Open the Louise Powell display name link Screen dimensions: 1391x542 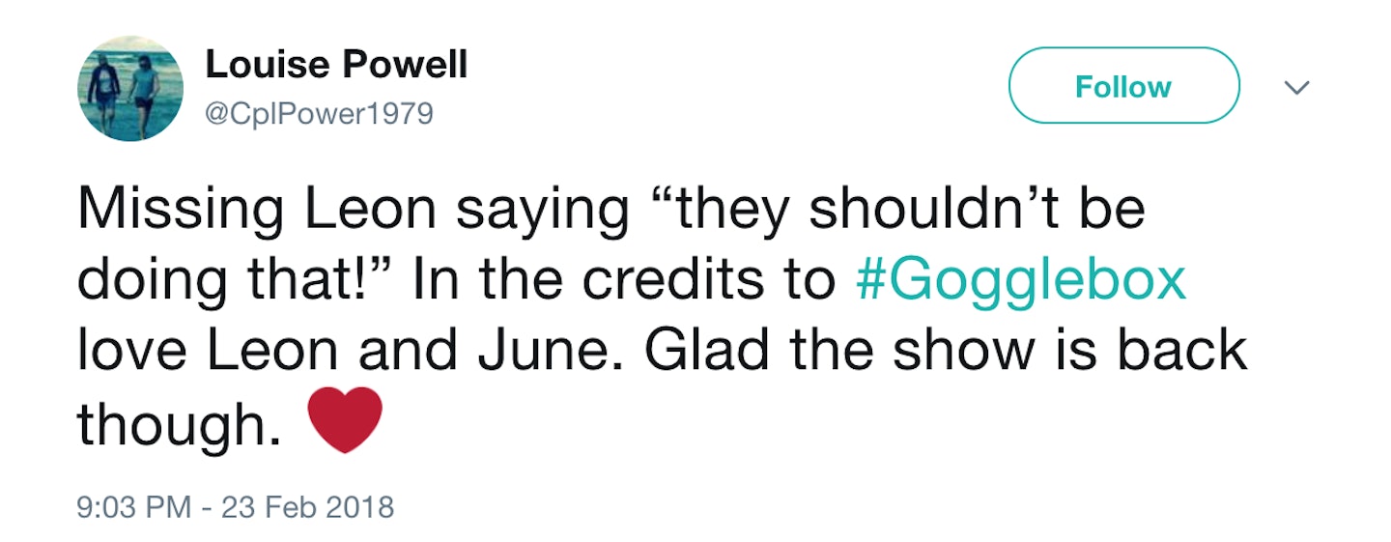click(x=336, y=66)
